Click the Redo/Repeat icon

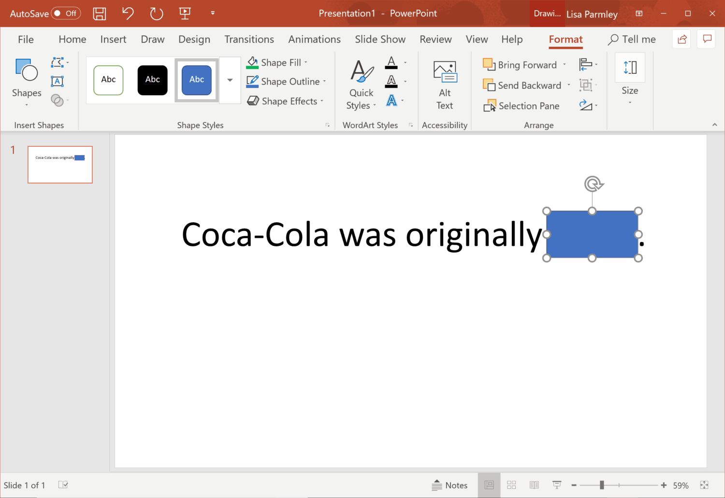point(157,14)
